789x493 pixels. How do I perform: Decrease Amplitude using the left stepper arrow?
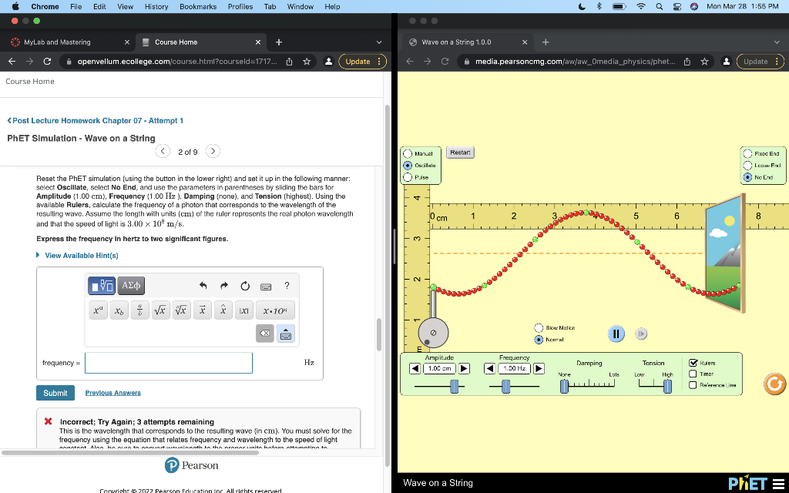(x=414, y=367)
